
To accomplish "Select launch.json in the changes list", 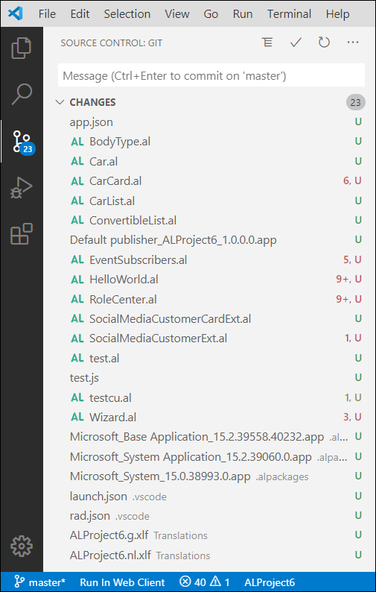I will pos(210,496).
